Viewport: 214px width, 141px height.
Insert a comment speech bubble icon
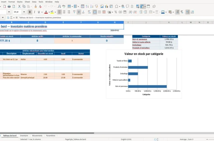tap(127, 6)
